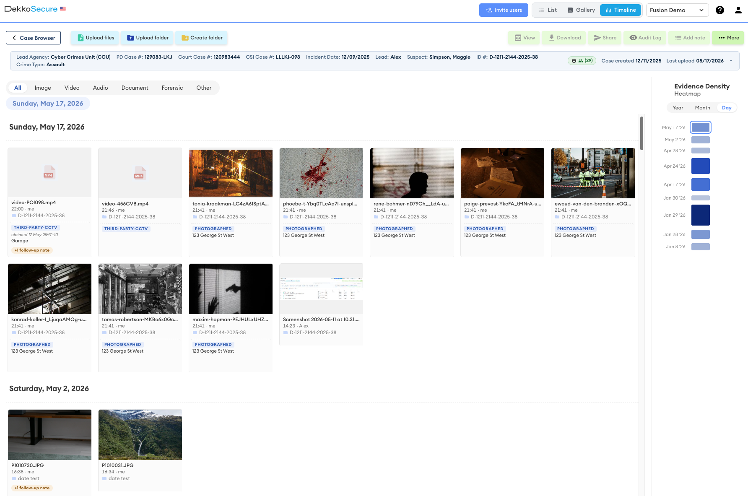Switch to Timeline view
748x496 pixels.
[621, 10]
